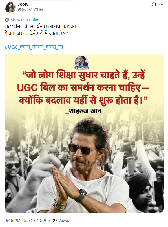Open the three-dots more options menu
The height and width of the screenshot is (227, 168).
pyautogui.click(x=161, y=5)
